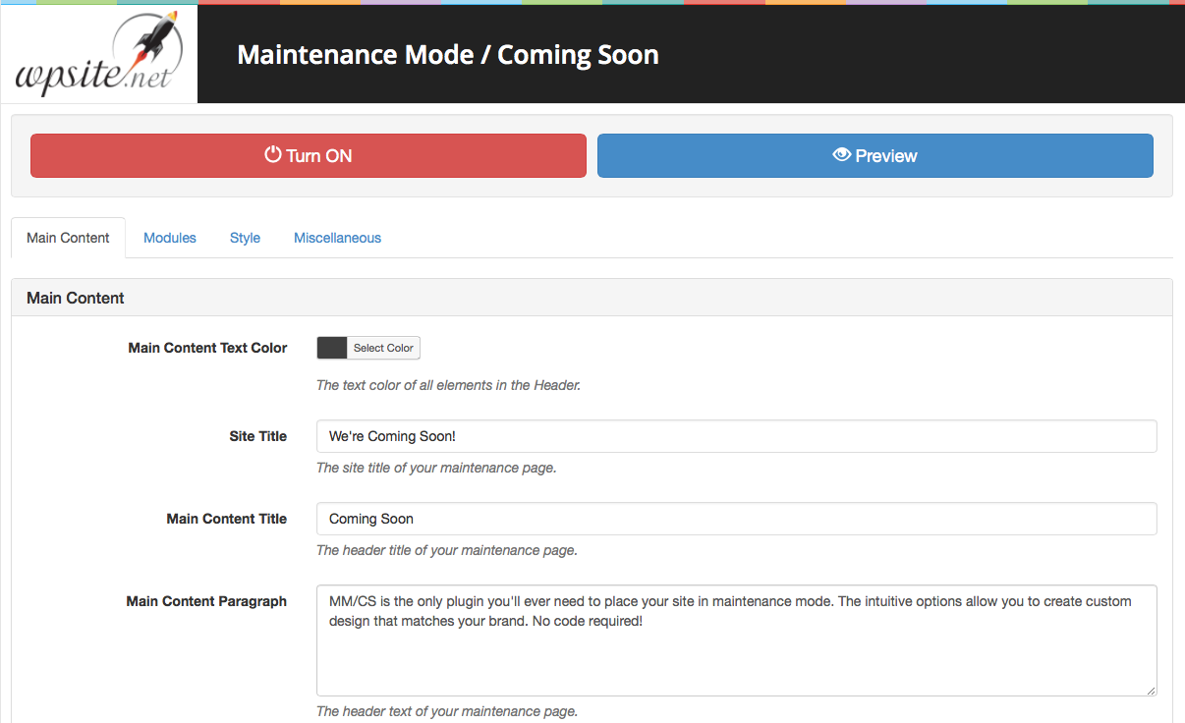Click the Main Content Title input field
This screenshot has width=1185, height=723.
[737, 519]
